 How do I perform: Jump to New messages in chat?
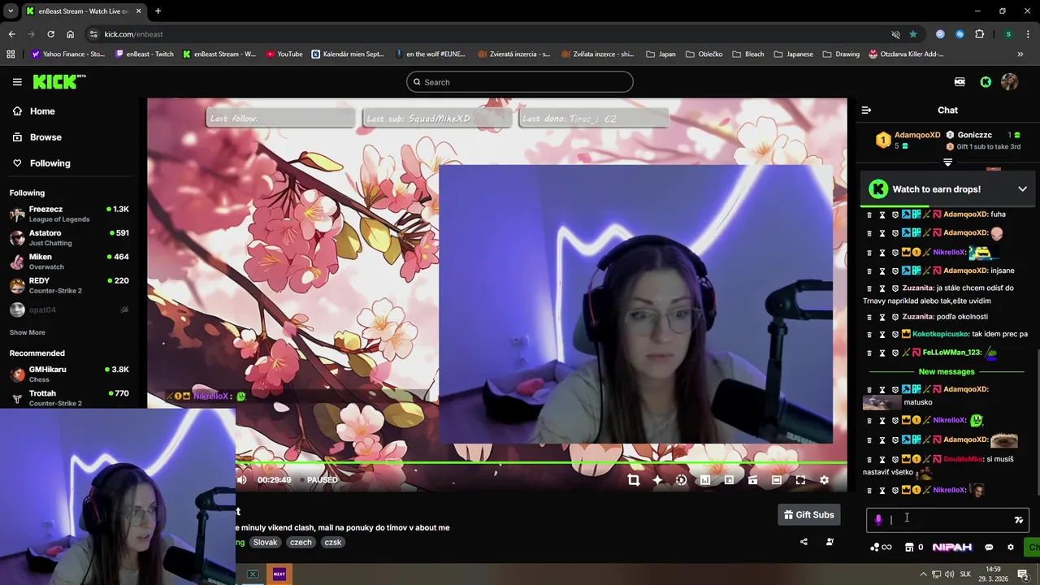pyautogui.click(x=947, y=371)
